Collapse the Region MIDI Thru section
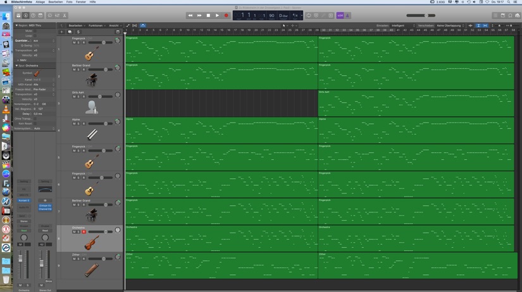 [x=16, y=25]
